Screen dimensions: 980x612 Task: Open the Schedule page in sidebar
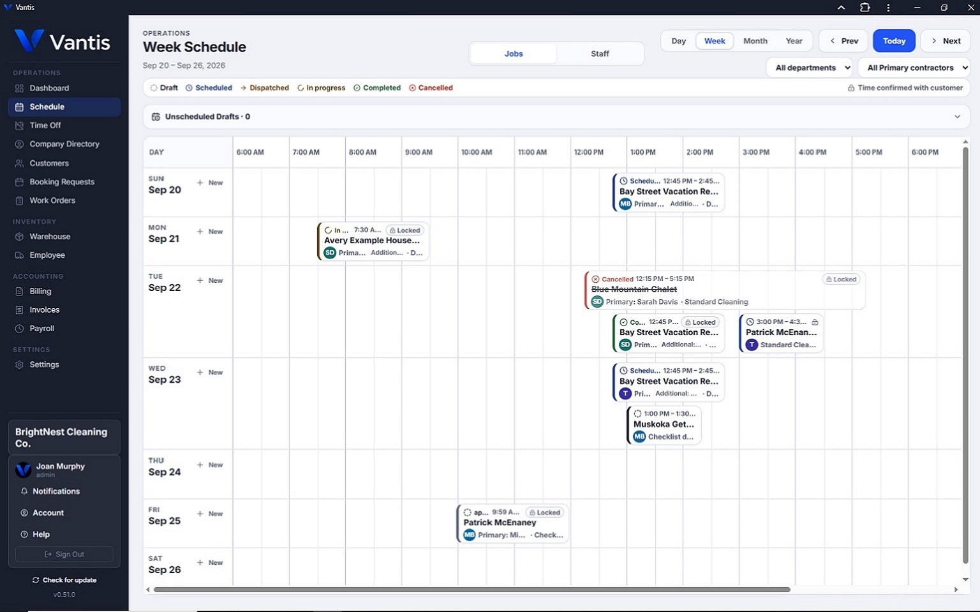tap(64, 107)
